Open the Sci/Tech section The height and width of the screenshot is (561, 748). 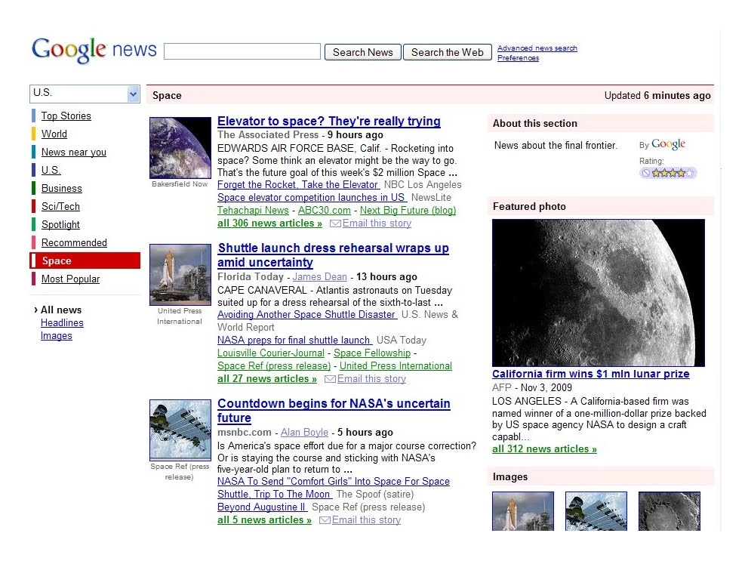[x=60, y=207]
